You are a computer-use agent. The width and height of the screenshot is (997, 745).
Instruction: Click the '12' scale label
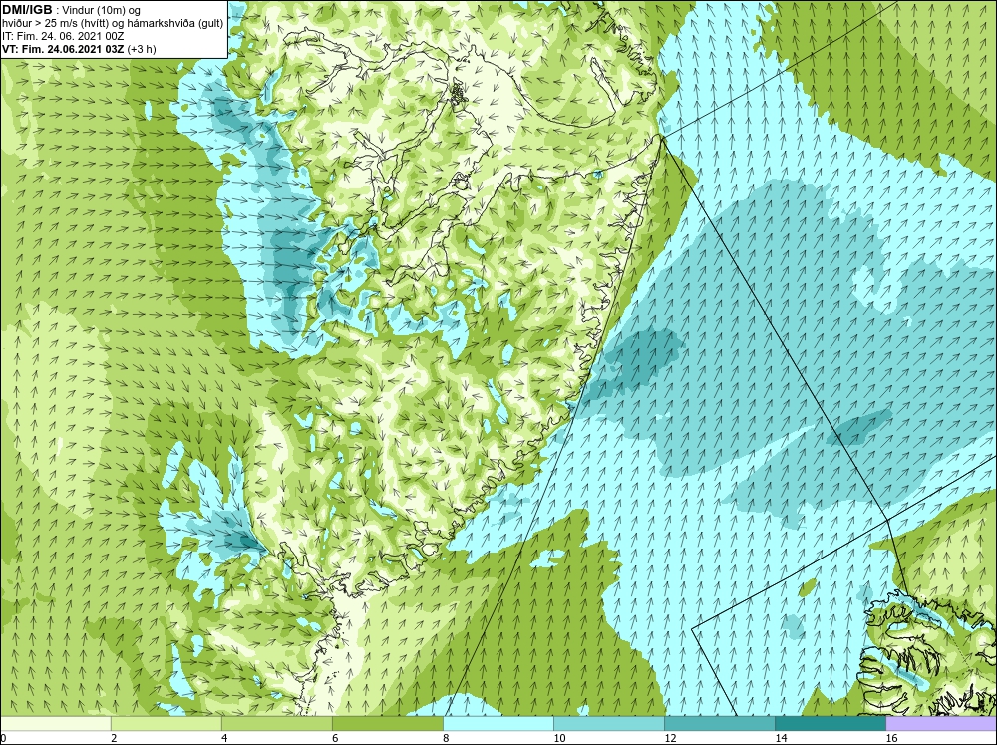pos(670,738)
